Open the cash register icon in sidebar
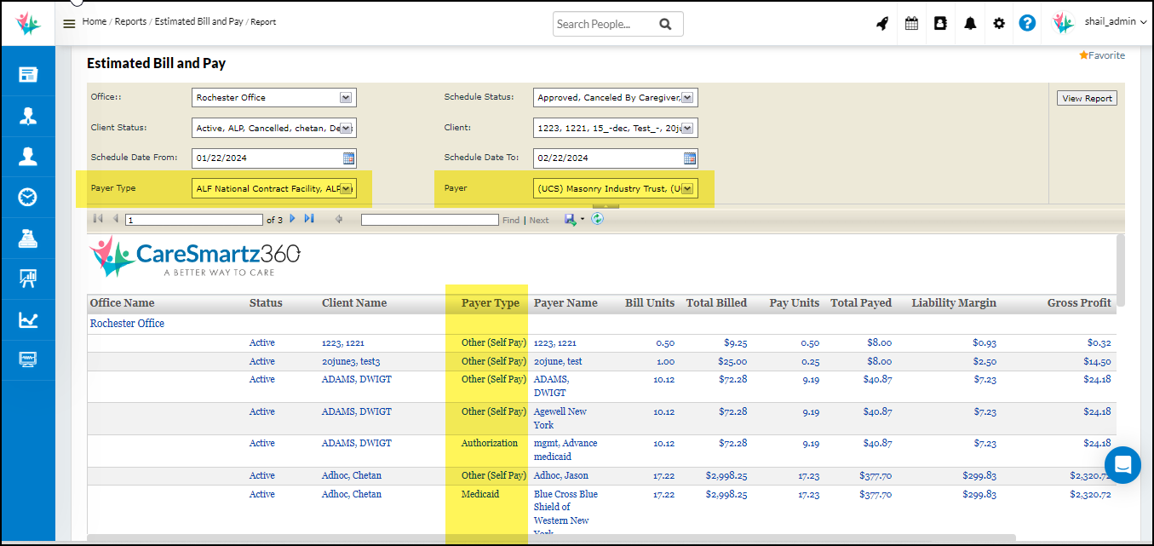This screenshot has height=546, width=1154. pos(28,239)
